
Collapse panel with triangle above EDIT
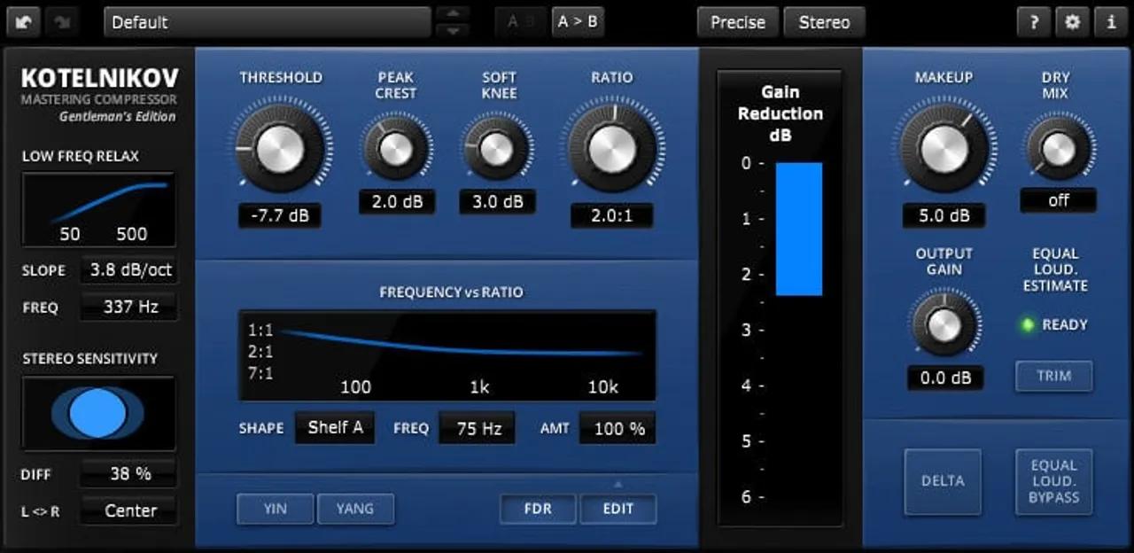click(618, 485)
